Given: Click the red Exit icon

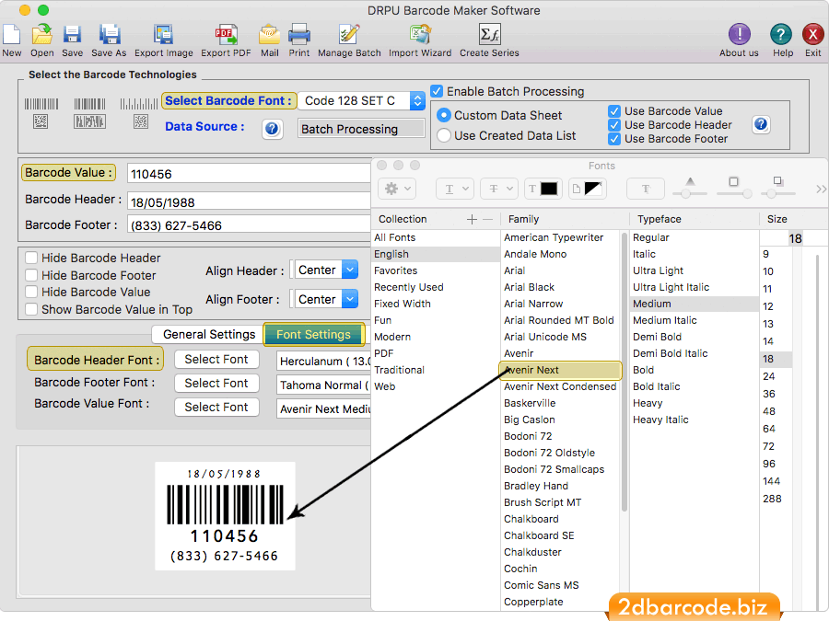Looking at the screenshot, I should 813,35.
